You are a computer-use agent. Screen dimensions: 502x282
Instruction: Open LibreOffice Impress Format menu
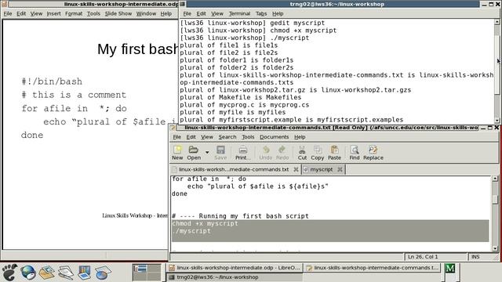(x=74, y=14)
